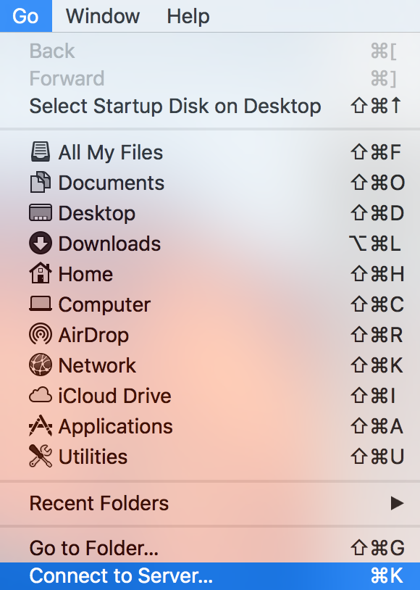Screen dimensions: 420x590
Task: Click the iCloud Drive cloud icon
Action: [x=40, y=396]
